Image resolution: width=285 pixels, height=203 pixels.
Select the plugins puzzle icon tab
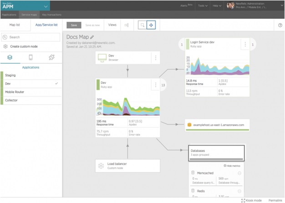51,57
